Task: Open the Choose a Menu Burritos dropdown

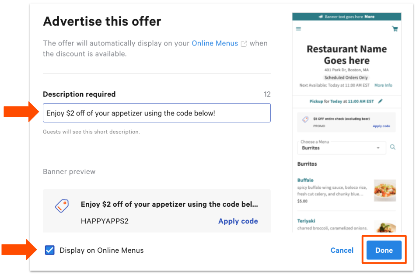Action: pyautogui.click(x=341, y=148)
